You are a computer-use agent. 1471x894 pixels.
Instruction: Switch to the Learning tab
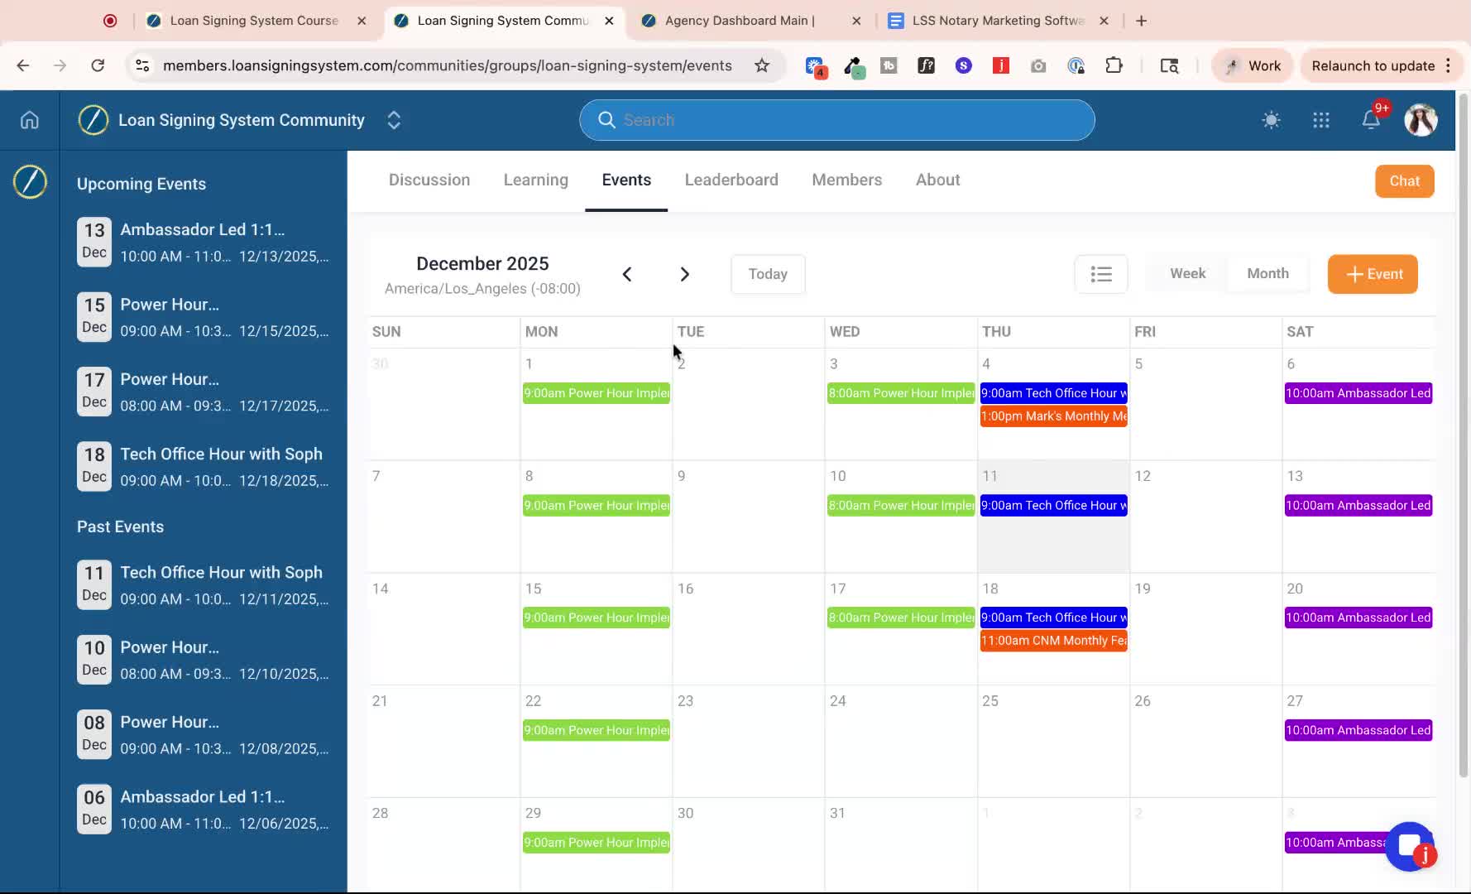click(535, 180)
